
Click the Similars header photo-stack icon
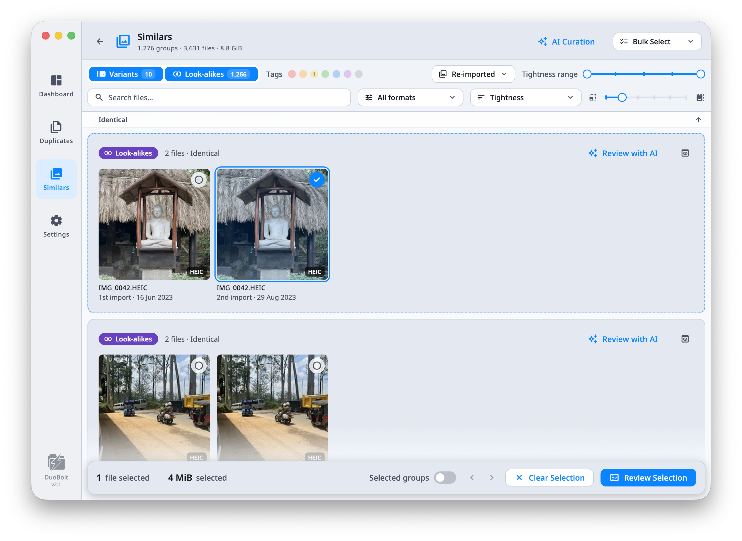123,41
